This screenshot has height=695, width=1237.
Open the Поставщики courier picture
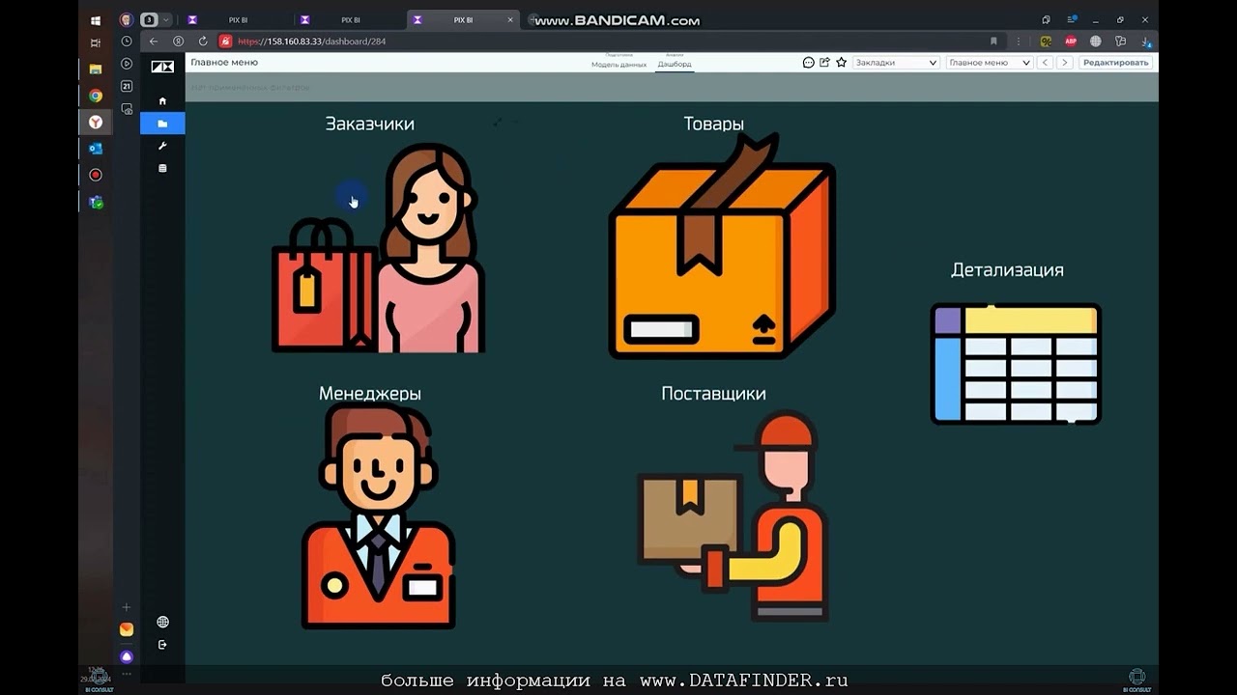[x=734, y=517]
